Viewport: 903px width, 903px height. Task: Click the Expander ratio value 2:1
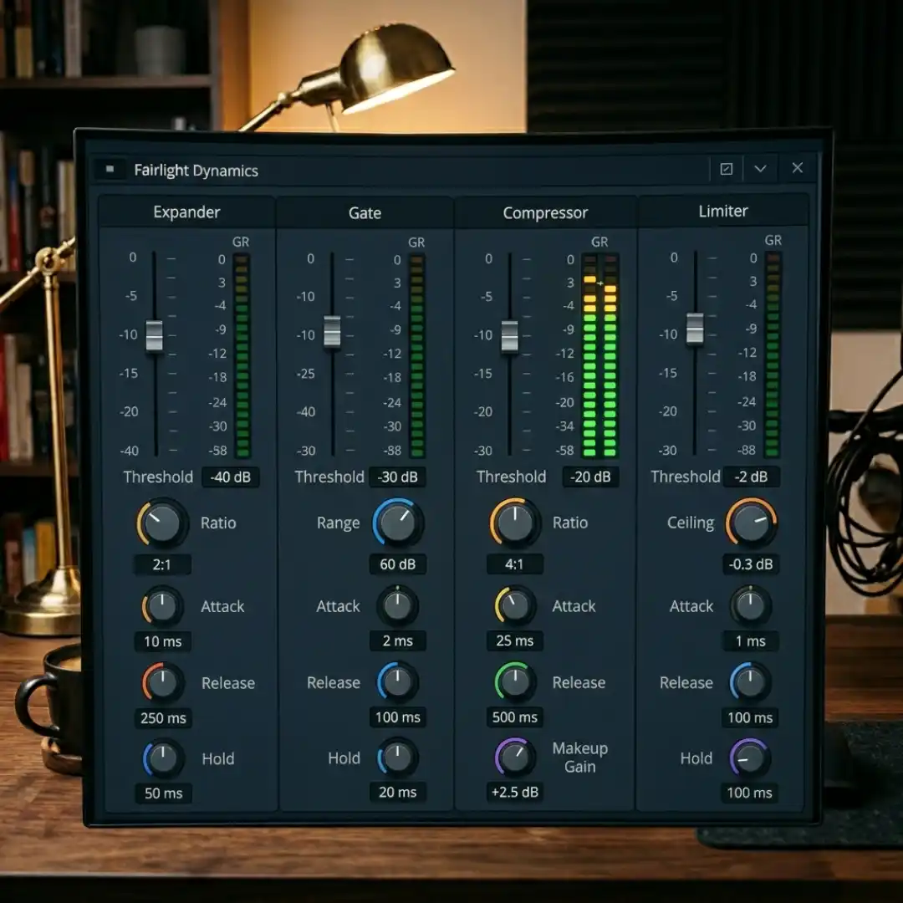tap(162, 565)
